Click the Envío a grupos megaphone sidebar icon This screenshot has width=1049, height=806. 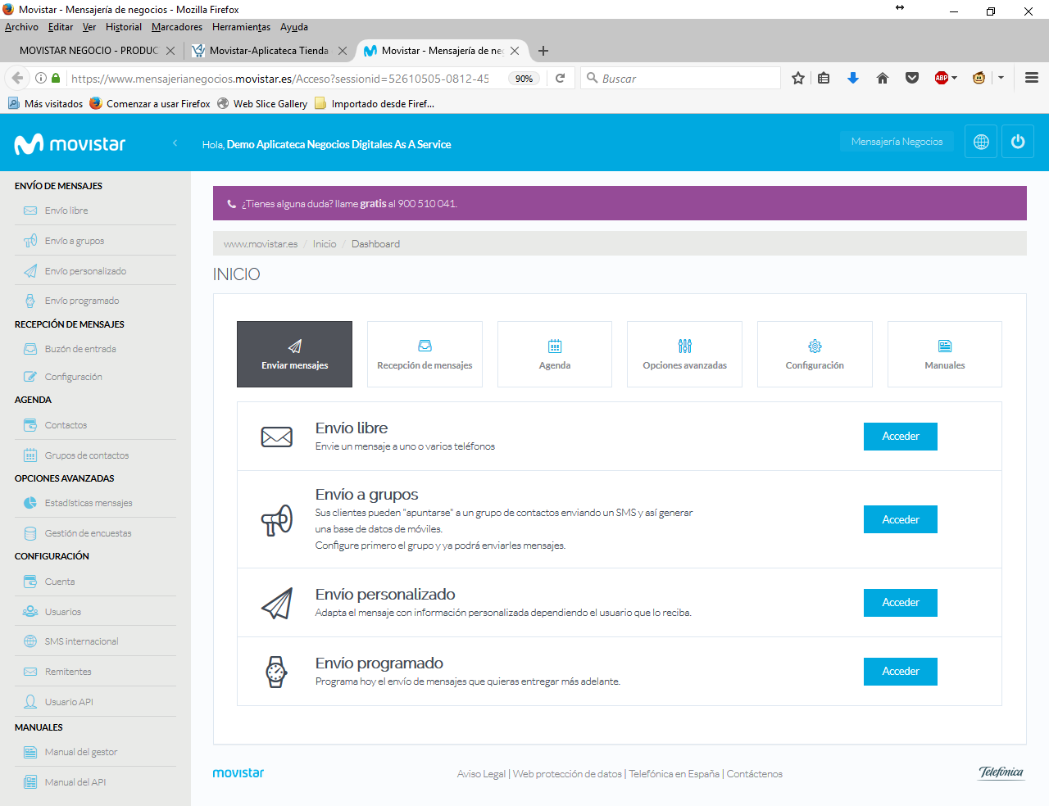(30, 241)
